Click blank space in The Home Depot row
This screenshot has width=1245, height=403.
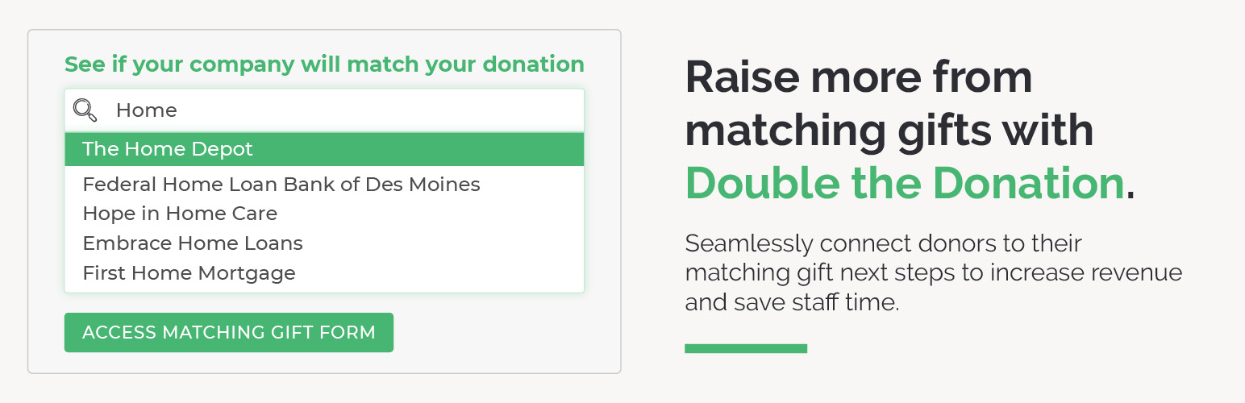tap(419, 149)
